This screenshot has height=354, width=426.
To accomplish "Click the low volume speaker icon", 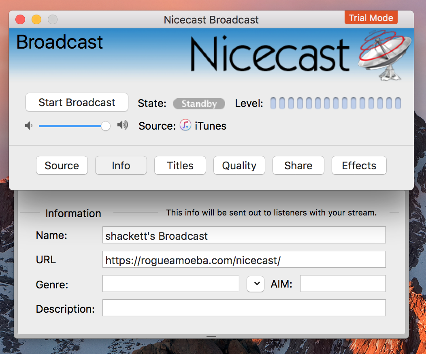I will [x=28, y=126].
